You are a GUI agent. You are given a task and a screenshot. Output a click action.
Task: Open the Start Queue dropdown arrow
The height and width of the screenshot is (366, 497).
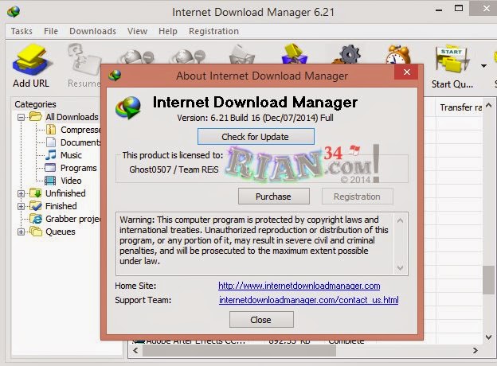(483, 66)
